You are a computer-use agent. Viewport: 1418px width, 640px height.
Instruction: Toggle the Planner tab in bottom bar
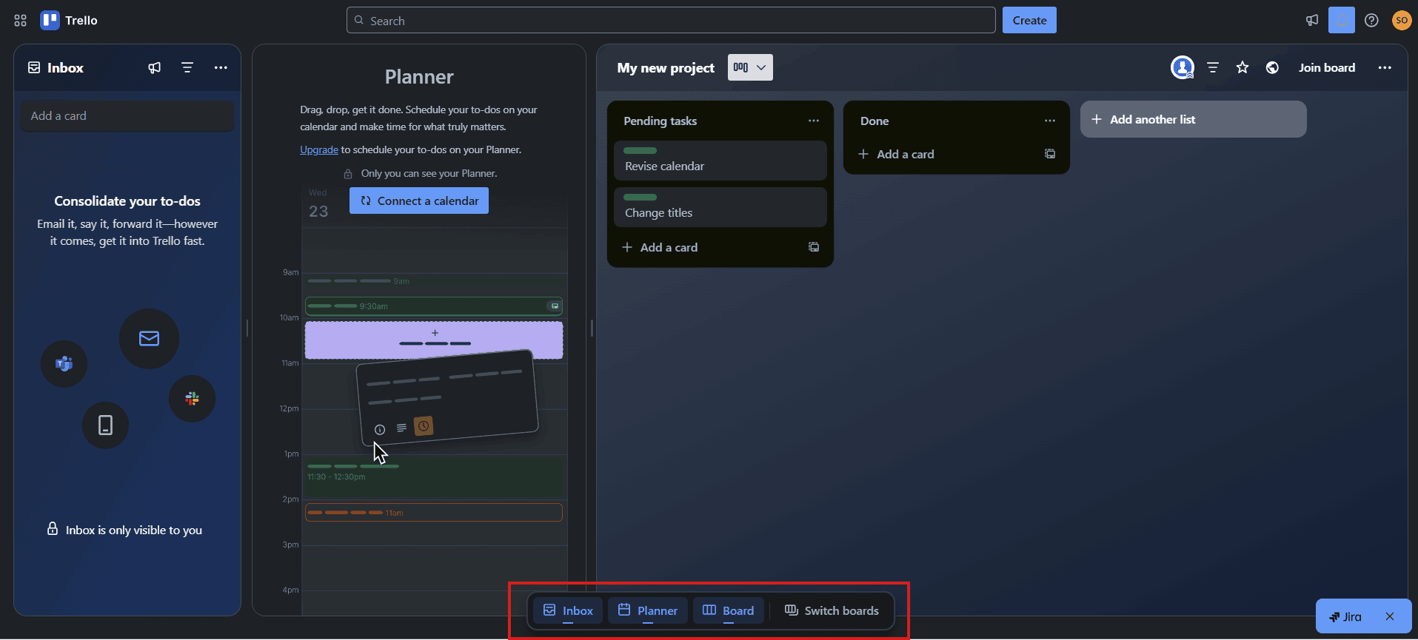[648, 610]
